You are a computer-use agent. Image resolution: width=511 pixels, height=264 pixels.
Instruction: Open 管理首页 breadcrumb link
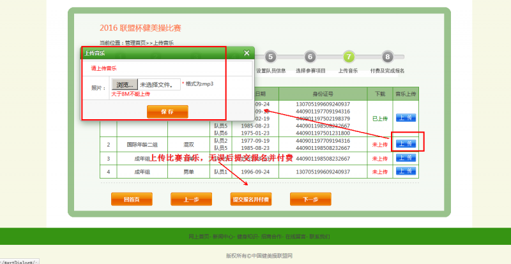(135, 43)
